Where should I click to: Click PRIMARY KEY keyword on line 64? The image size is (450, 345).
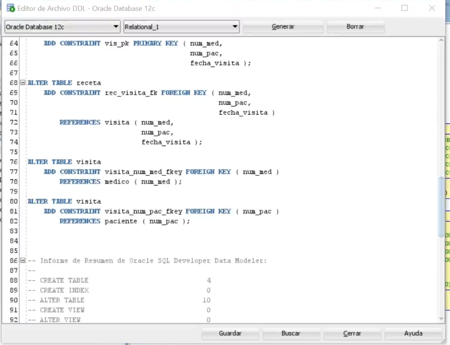pyautogui.click(x=156, y=44)
